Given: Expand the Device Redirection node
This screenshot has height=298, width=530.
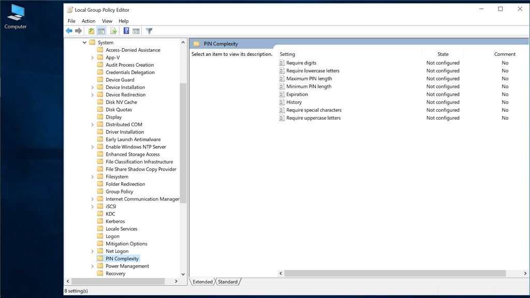Looking at the screenshot, I should click(x=92, y=95).
